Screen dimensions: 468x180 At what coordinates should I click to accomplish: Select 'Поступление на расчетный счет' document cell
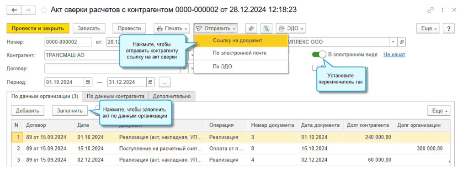point(161,149)
